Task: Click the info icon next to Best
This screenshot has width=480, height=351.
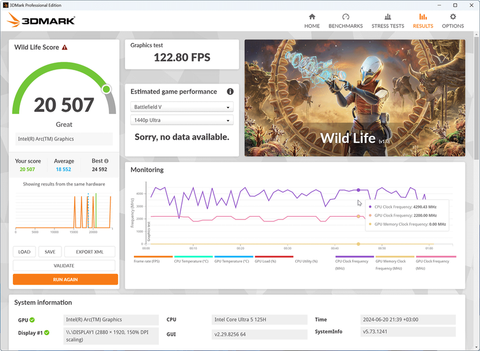Action: click(106, 161)
